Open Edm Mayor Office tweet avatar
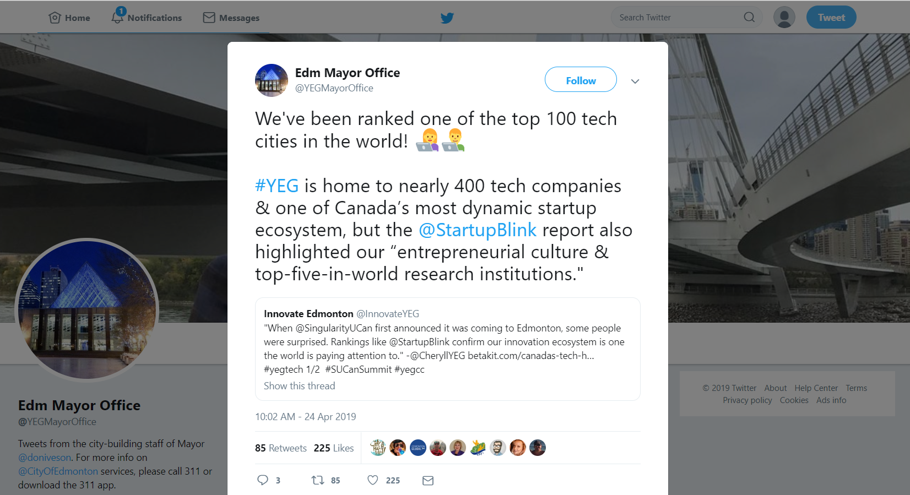Image resolution: width=910 pixels, height=495 pixels. point(272,80)
